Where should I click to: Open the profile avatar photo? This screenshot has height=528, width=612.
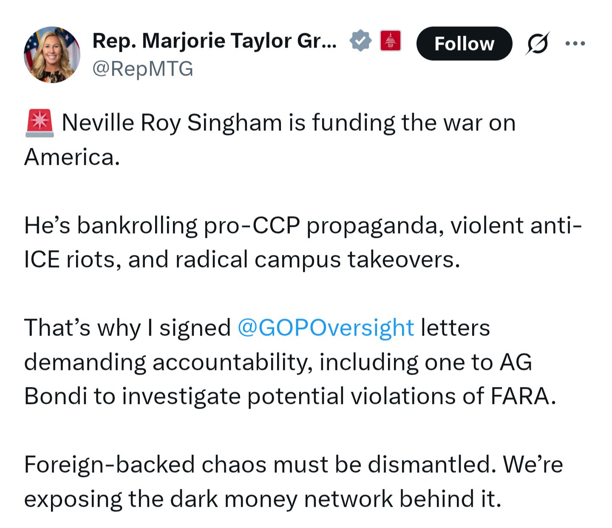pyautogui.click(x=52, y=55)
